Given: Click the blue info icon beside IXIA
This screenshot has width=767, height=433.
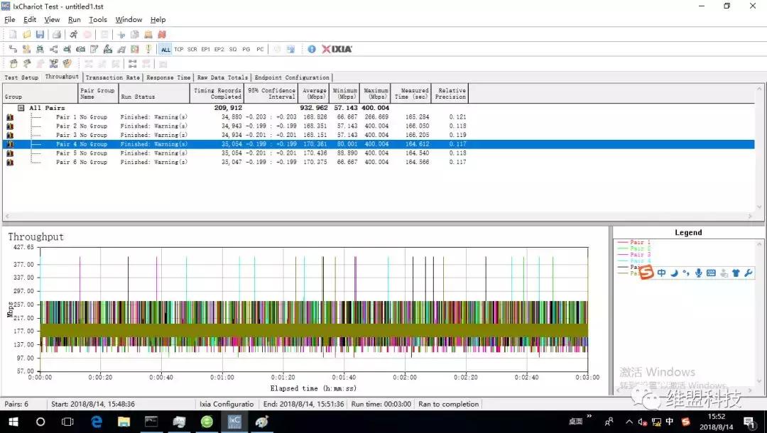Looking at the screenshot, I should [x=311, y=49].
